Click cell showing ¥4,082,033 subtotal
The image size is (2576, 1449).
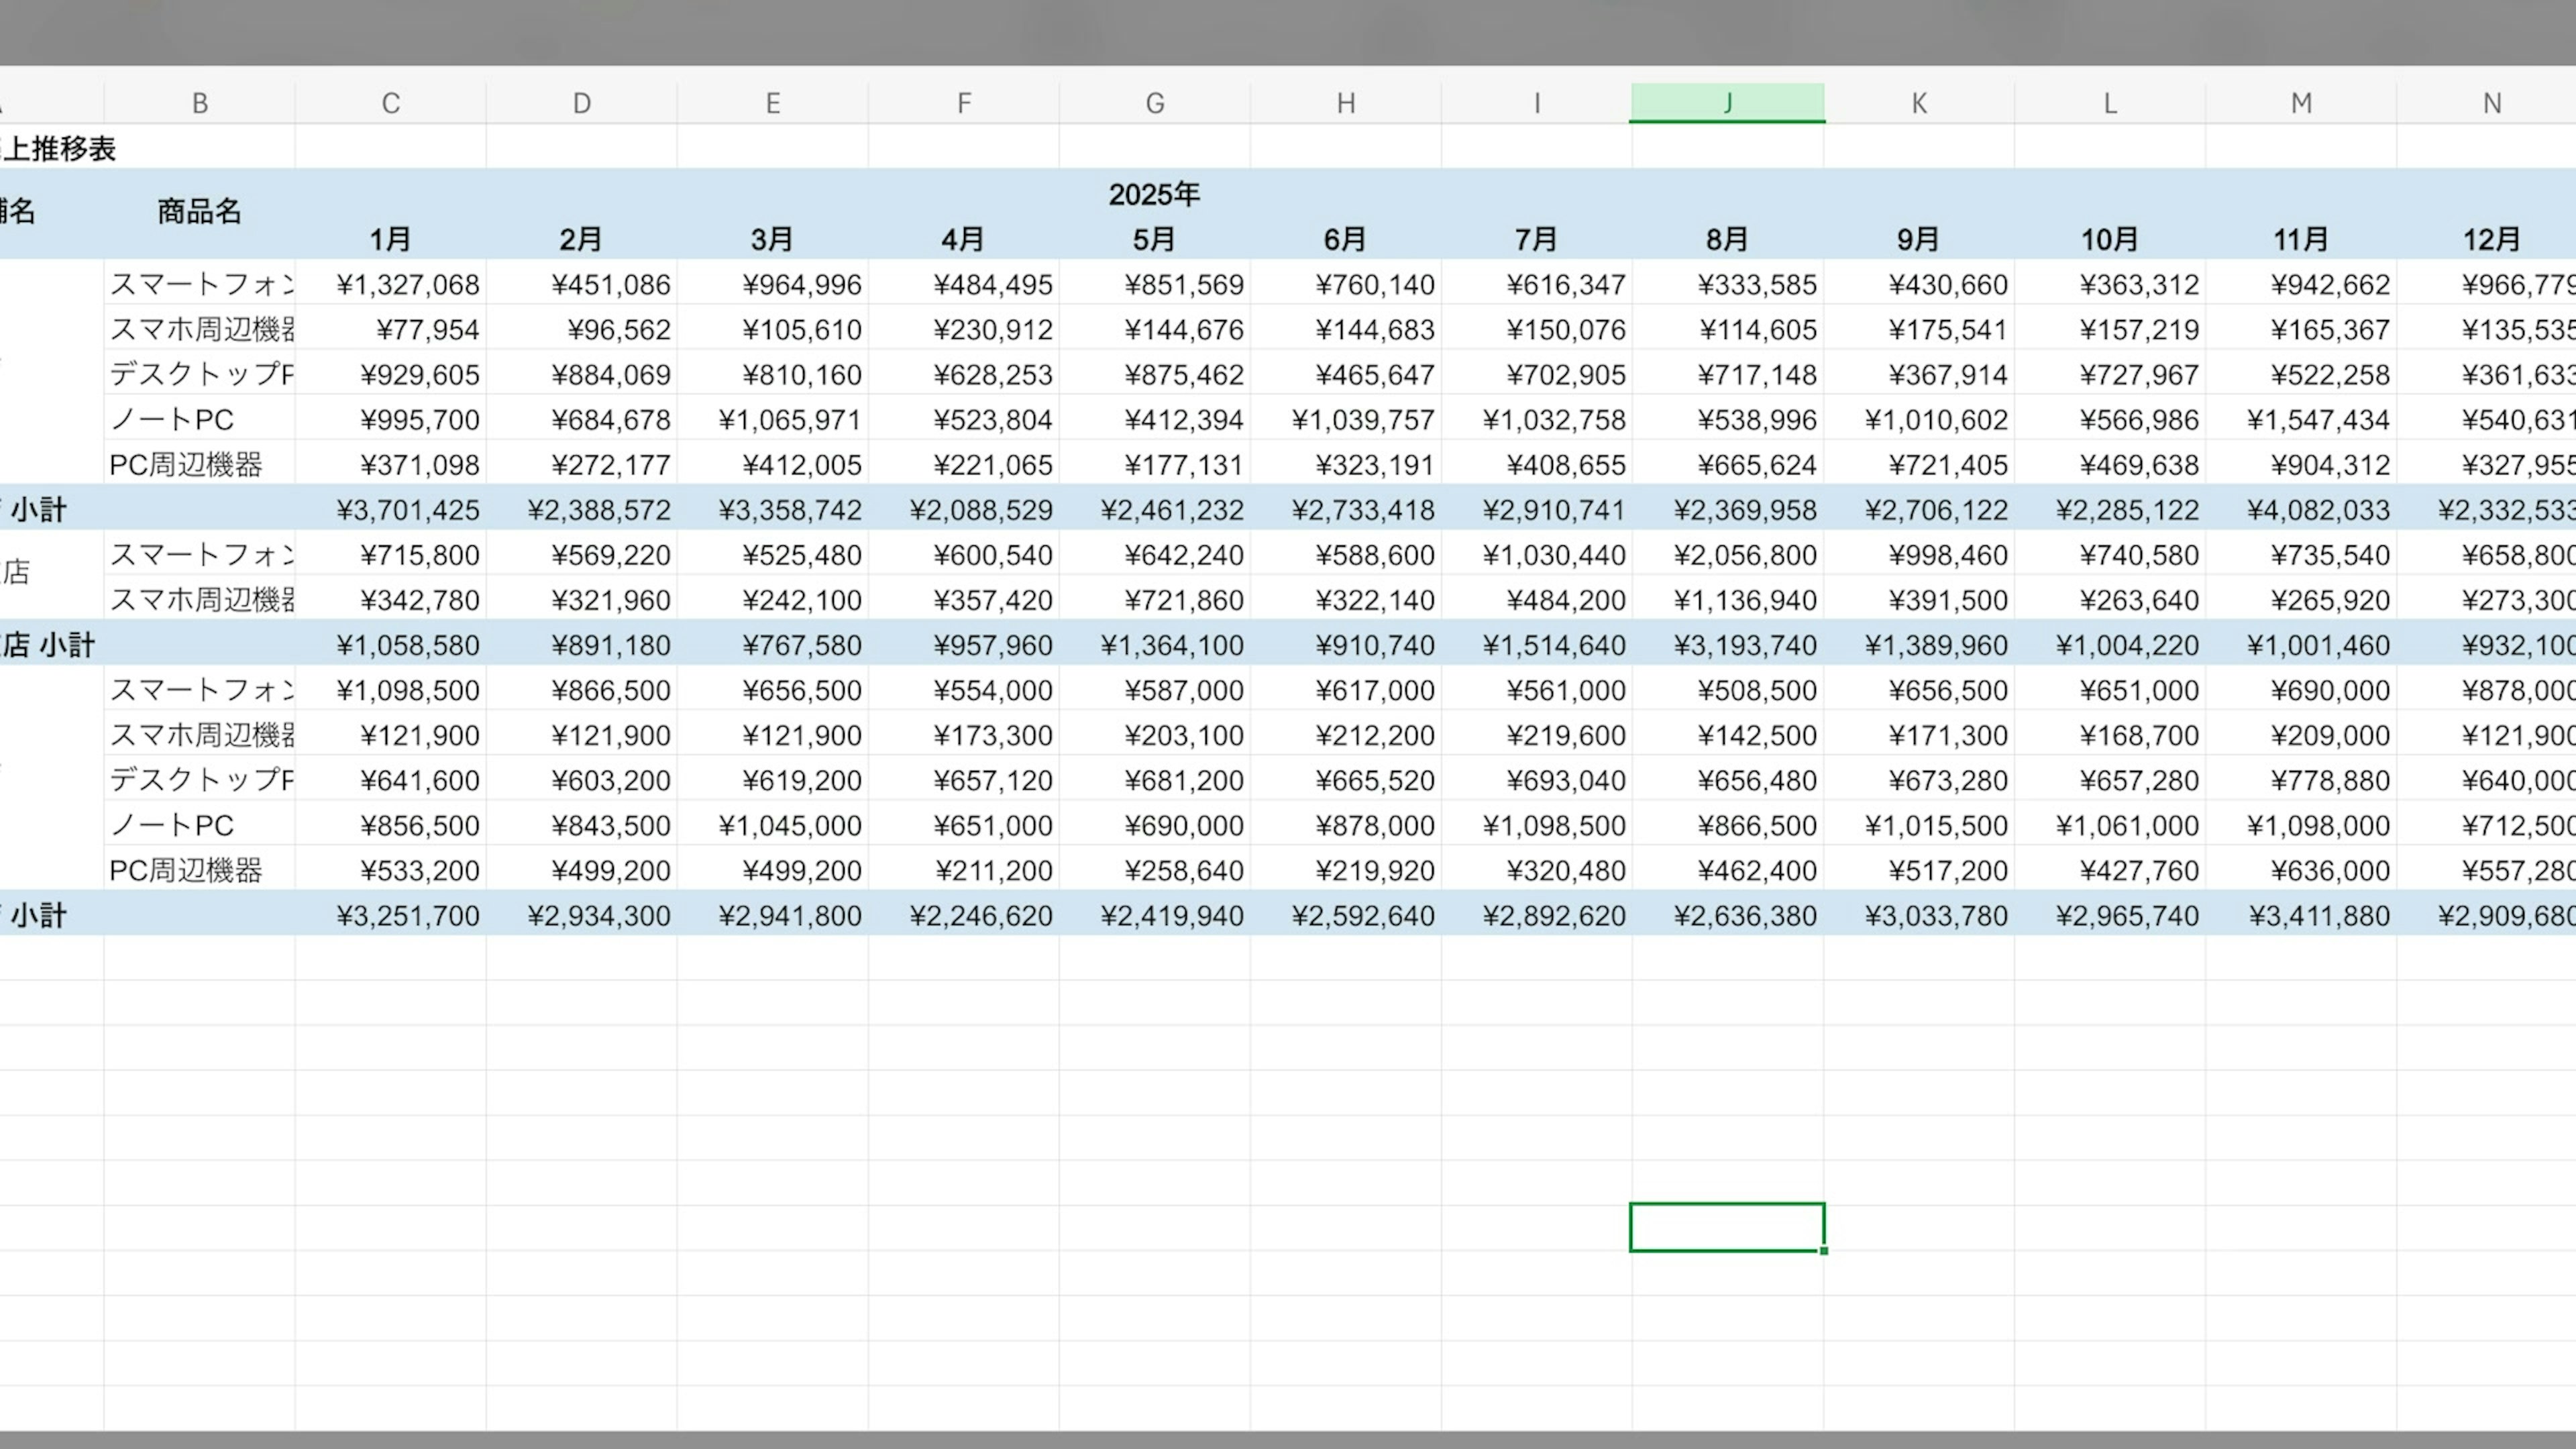2318,510
